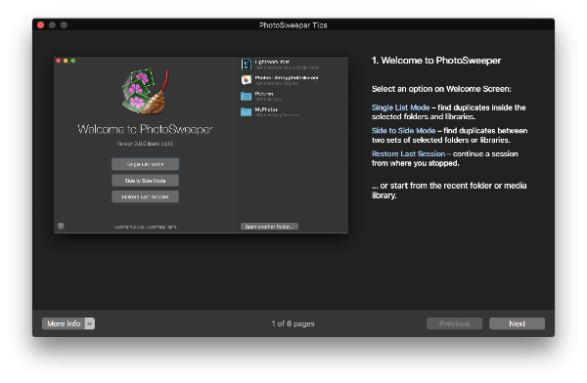
Task: Open the Single List Mode link
Action: tap(400, 107)
